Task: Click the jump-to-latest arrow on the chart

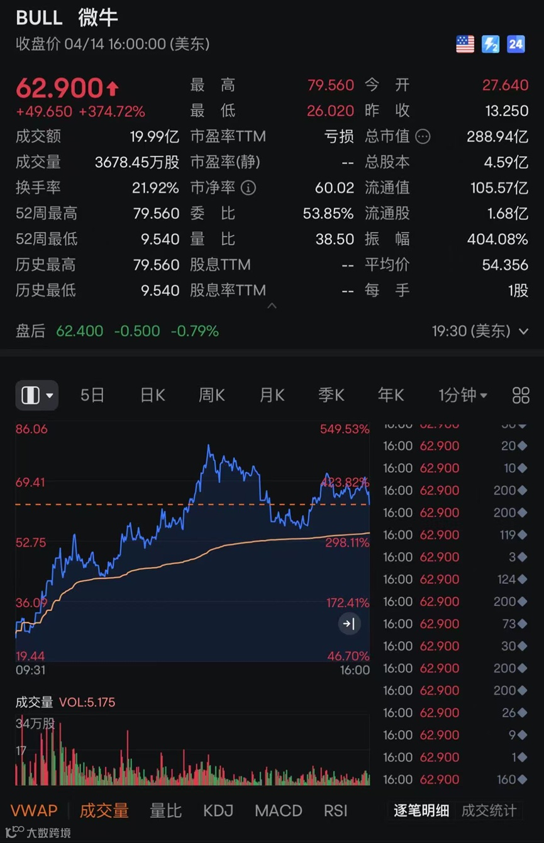Action: (350, 624)
